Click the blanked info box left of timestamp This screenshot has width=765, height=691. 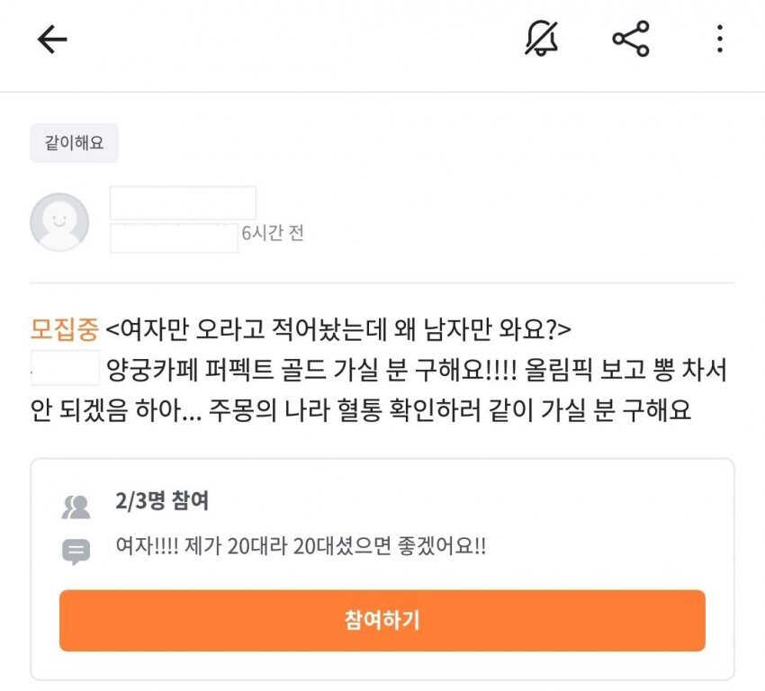pos(174,238)
